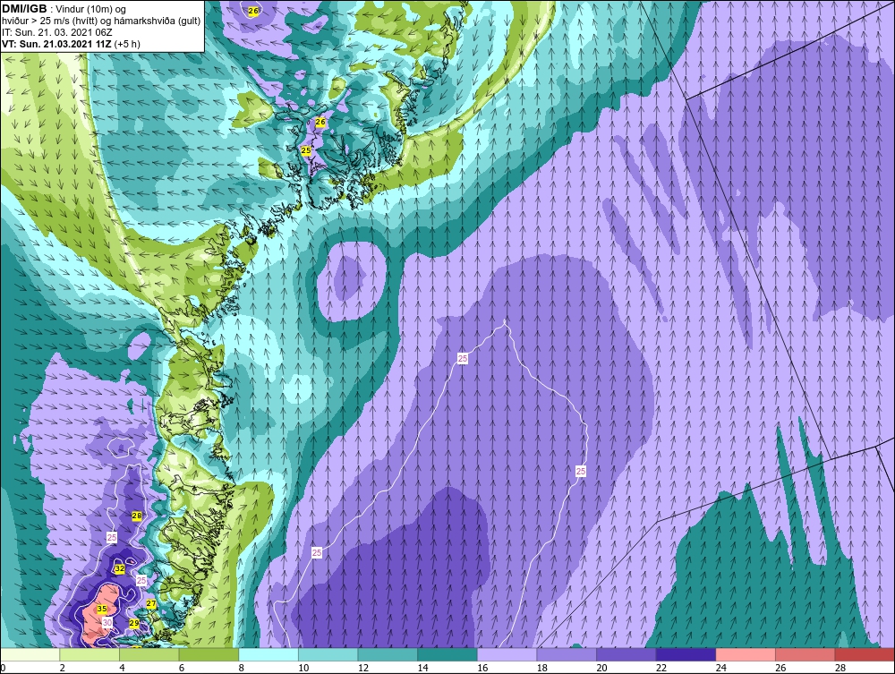
Task: Click the yellow '29' max gust label
Action: (134, 623)
